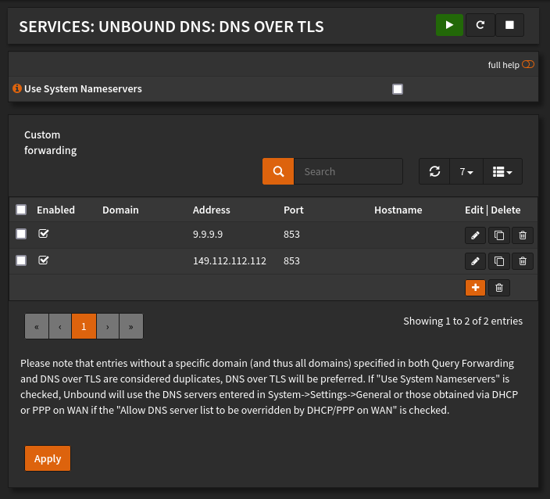
Task: Go to previous page of results
Action: pyautogui.click(x=60, y=326)
